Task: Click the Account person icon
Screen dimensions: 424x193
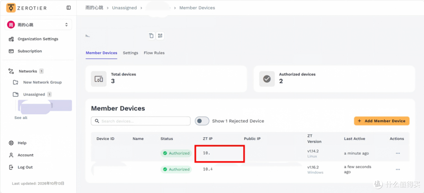Action: click(x=11, y=155)
